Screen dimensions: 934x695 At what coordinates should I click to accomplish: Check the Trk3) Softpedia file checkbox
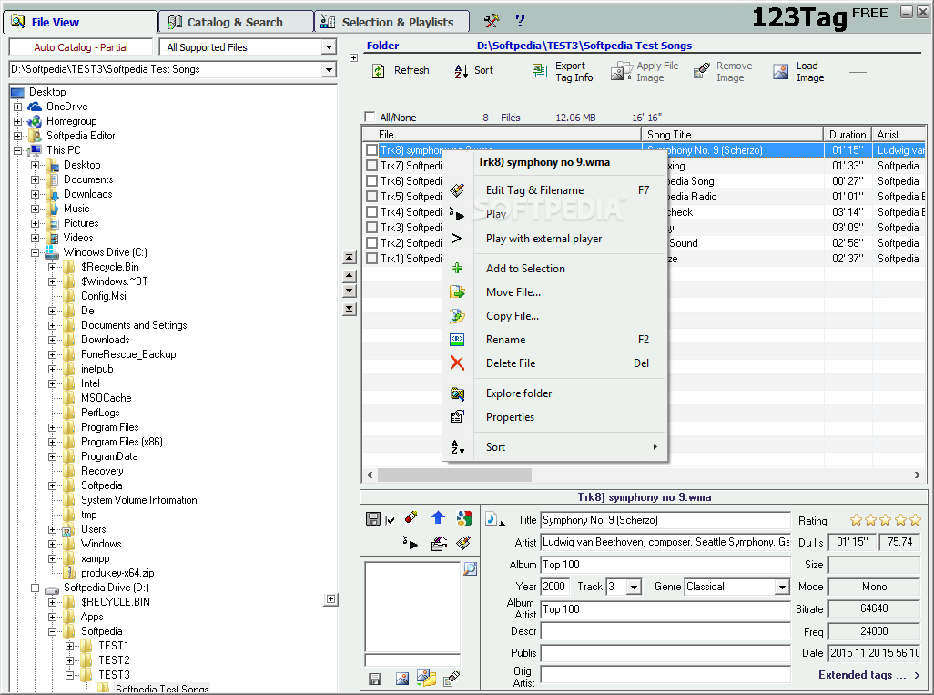tap(371, 227)
